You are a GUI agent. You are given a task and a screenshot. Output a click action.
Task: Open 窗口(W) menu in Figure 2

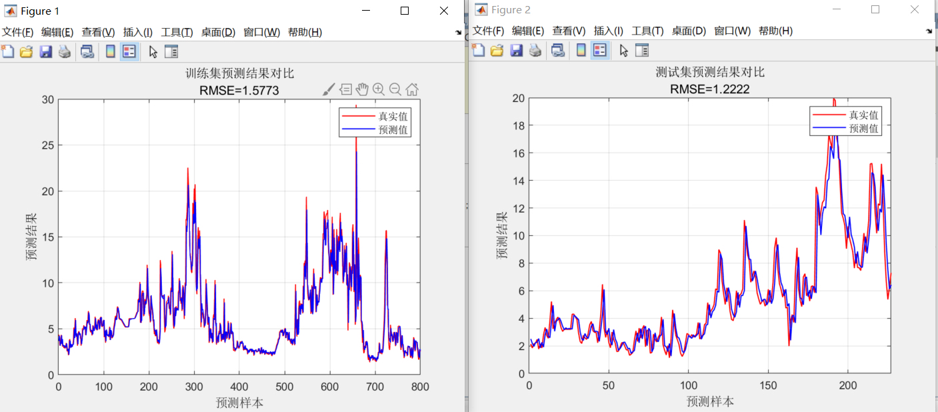pos(732,31)
